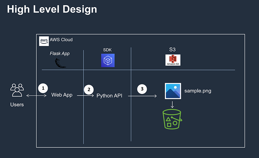The width and height of the screenshot is (259, 158).
Task: Click the 'sample.png' file name
Action: pos(198,91)
